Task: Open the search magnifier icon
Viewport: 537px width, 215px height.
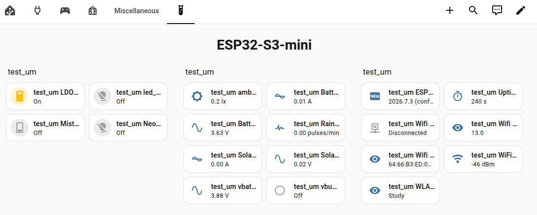Action: coord(473,11)
